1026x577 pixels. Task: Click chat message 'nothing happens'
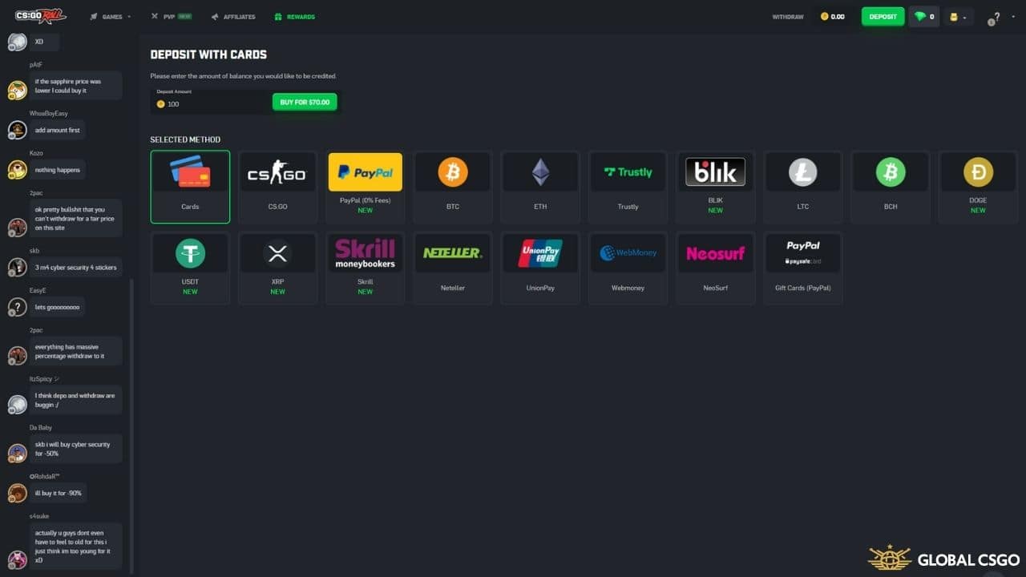click(x=57, y=170)
